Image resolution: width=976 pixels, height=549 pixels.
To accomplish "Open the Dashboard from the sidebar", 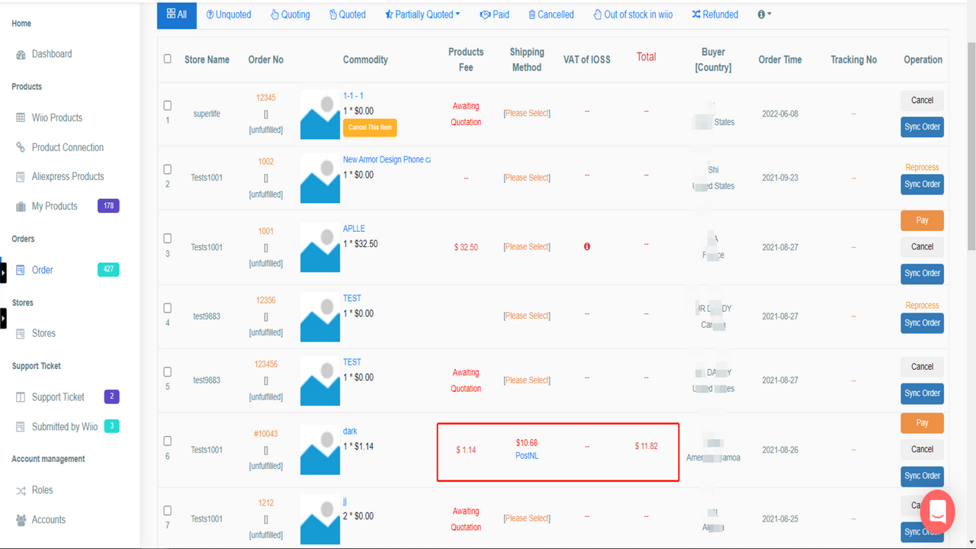I will 50,53.
